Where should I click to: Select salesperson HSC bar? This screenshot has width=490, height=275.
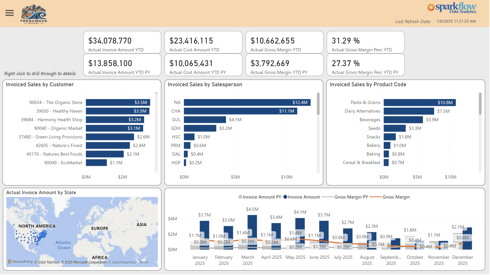click(x=189, y=137)
